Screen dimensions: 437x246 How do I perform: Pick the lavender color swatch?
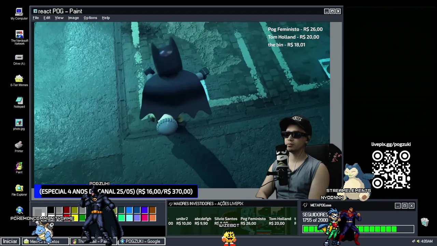[137, 218]
